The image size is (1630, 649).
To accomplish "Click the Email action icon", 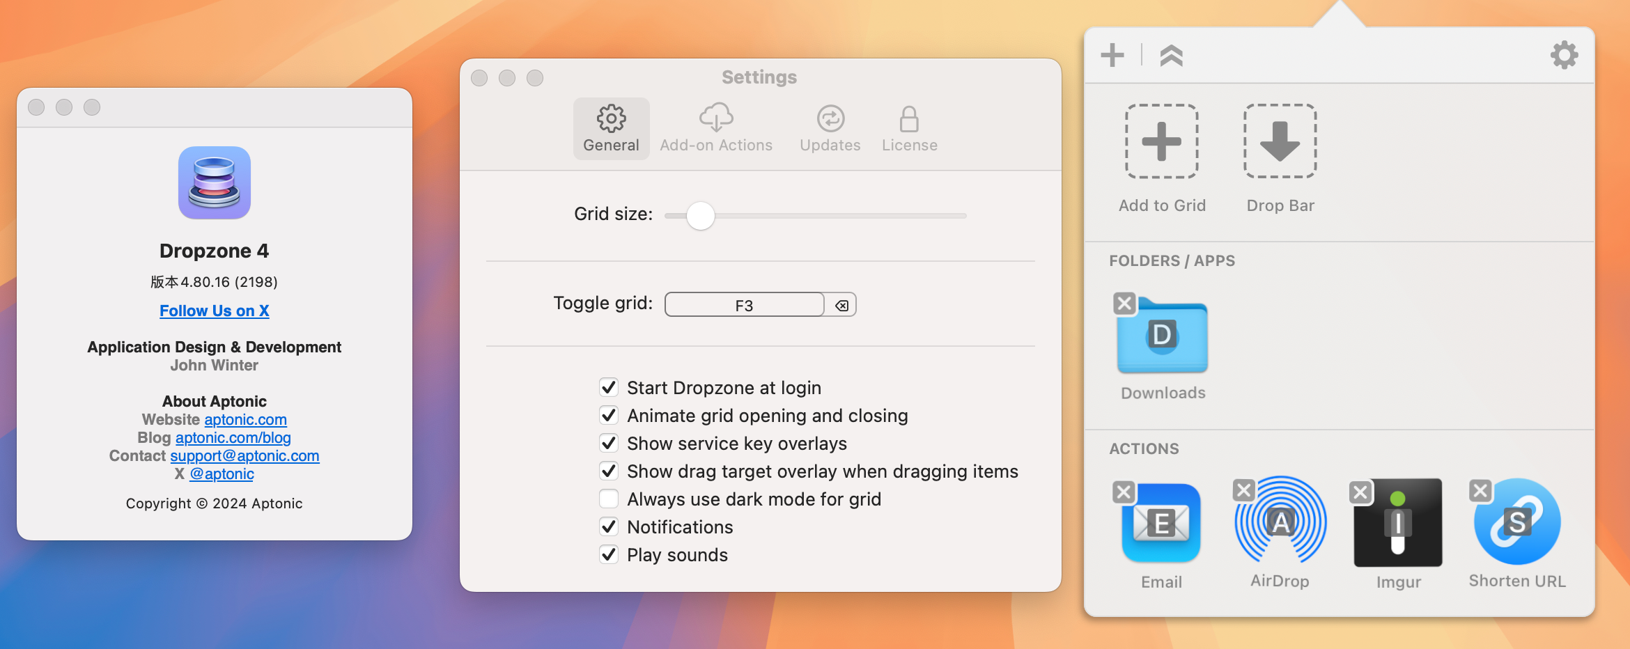I will [1161, 522].
